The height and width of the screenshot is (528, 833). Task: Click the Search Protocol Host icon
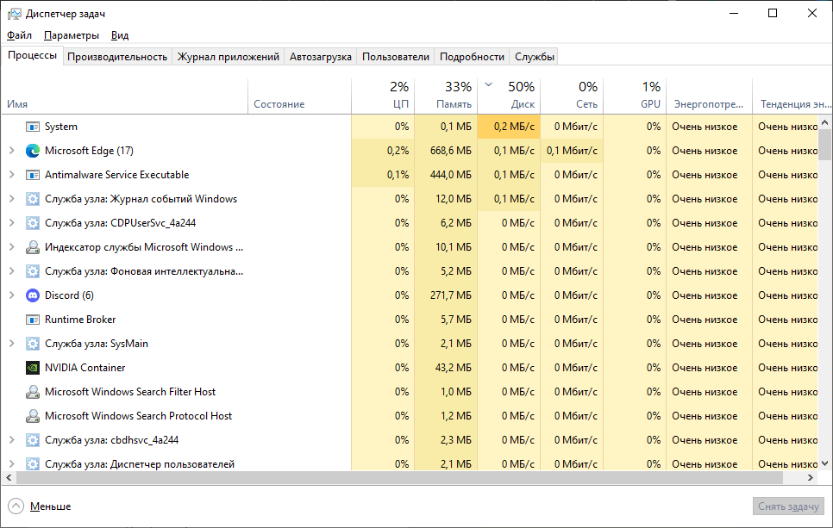click(33, 416)
